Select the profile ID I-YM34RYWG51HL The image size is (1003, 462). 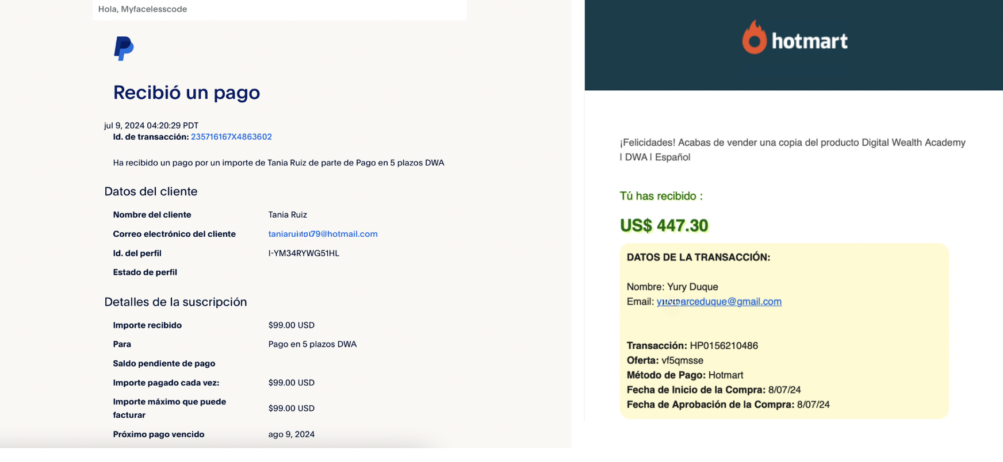coord(304,253)
